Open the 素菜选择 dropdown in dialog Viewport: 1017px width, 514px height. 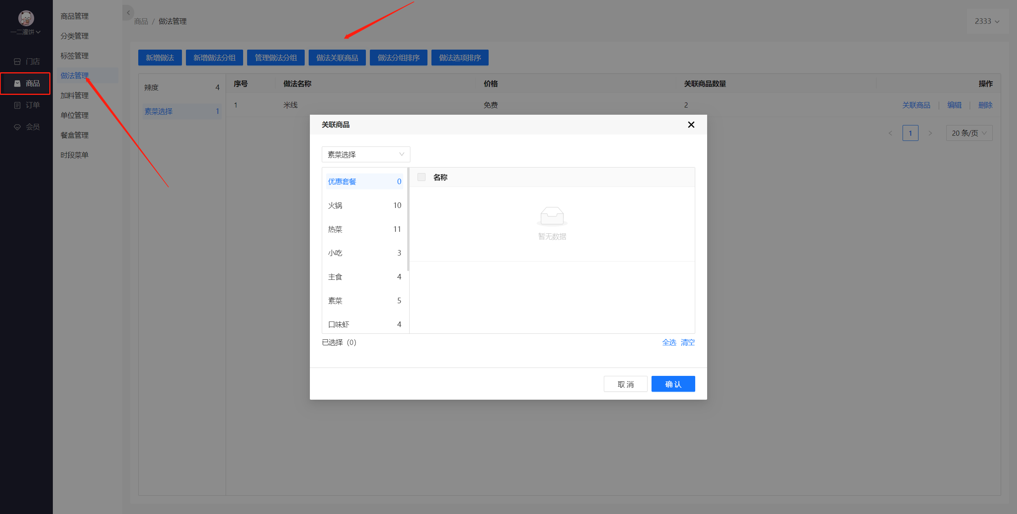click(x=366, y=154)
